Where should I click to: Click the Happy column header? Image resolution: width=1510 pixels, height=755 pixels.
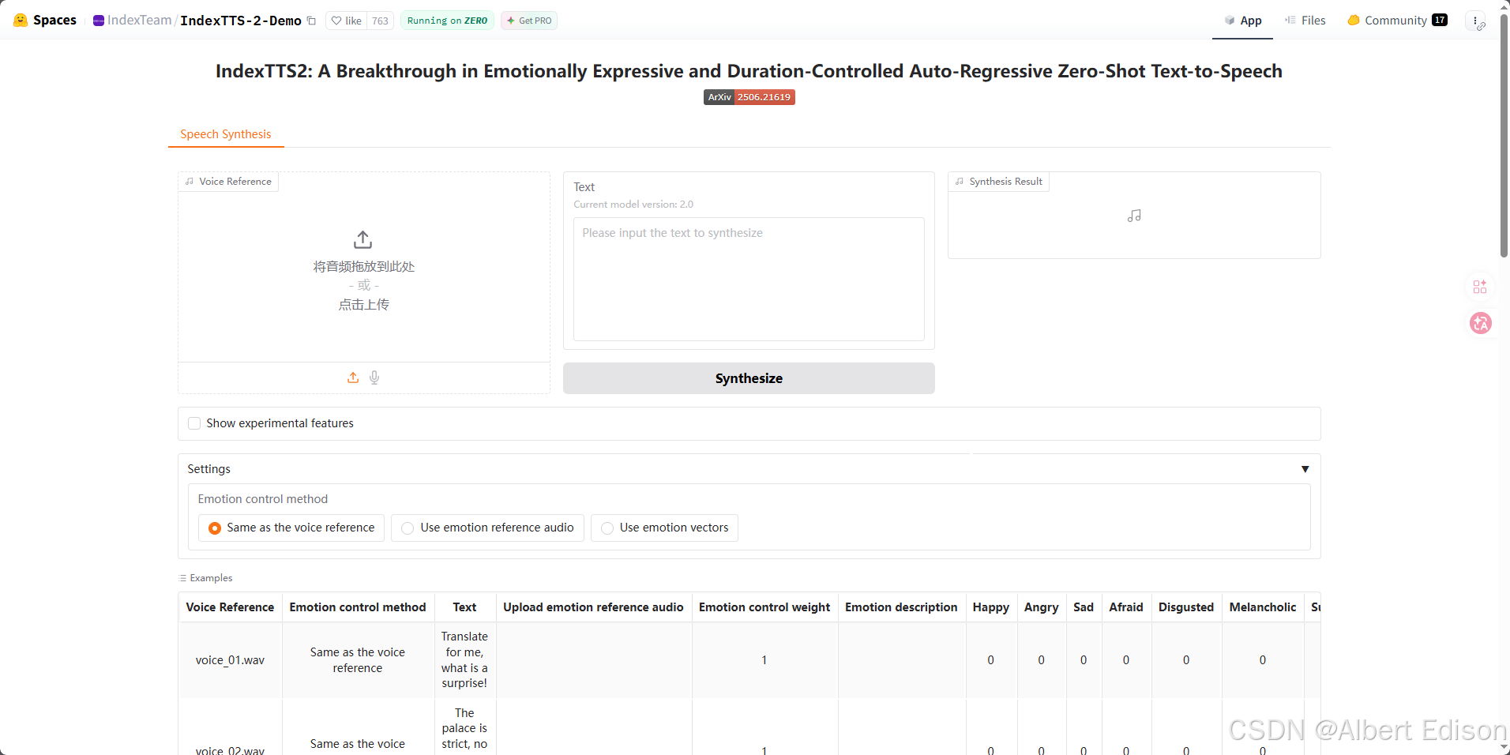[x=990, y=607]
